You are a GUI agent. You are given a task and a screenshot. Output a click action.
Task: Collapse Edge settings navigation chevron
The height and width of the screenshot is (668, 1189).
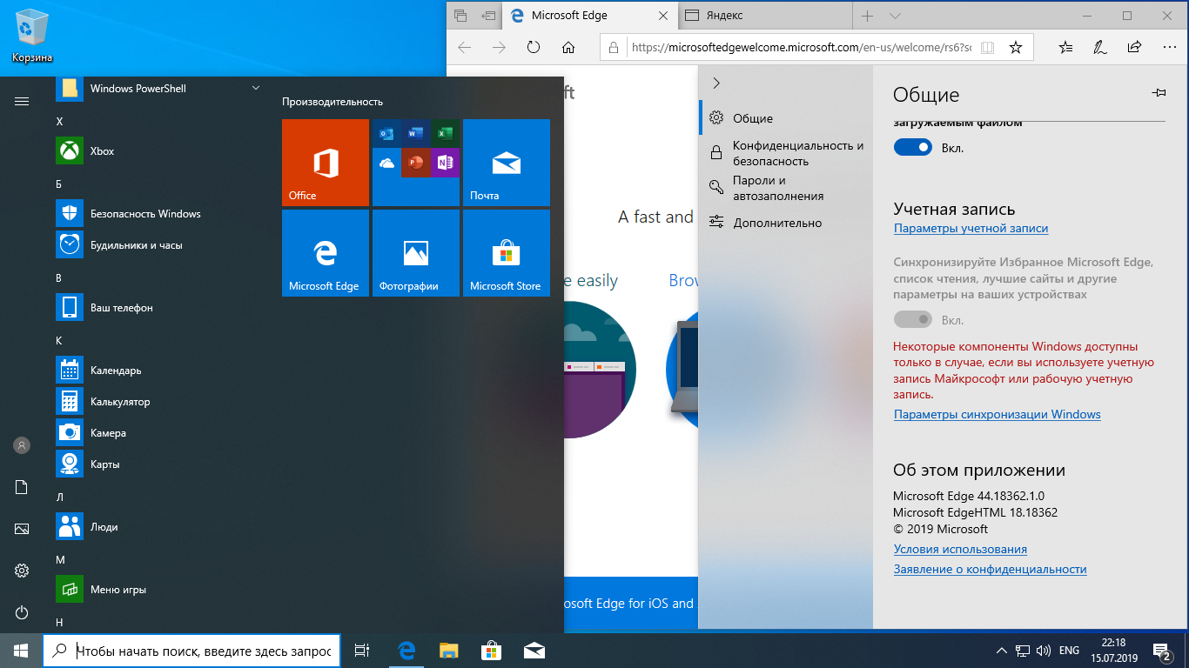click(x=716, y=83)
